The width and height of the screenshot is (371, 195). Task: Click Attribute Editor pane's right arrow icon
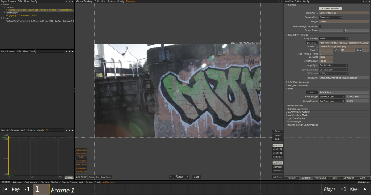pos(366,1)
